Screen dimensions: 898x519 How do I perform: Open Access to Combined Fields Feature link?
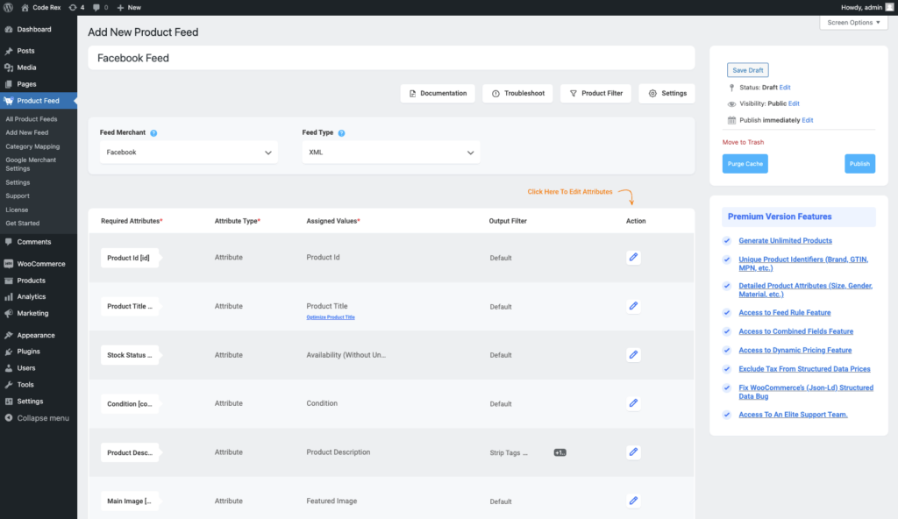796,331
